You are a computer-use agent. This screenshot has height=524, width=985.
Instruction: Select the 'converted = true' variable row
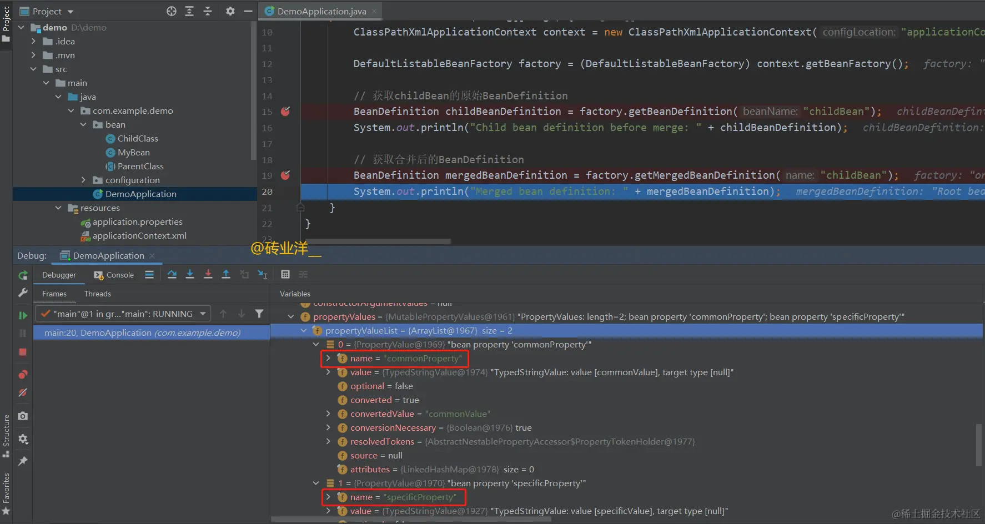pyautogui.click(x=626, y=400)
